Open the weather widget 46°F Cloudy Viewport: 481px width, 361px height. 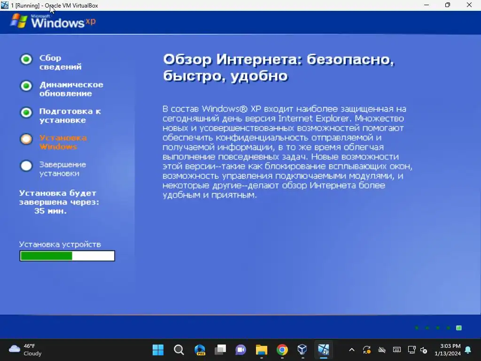pyautogui.click(x=25, y=350)
